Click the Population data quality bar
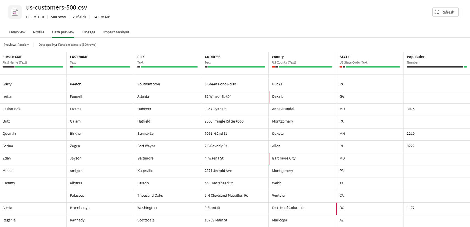Screen dimensions: 470x227 pos(437,67)
